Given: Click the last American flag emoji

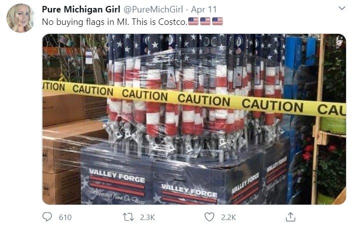Looking at the screenshot, I should pos(217,21).
